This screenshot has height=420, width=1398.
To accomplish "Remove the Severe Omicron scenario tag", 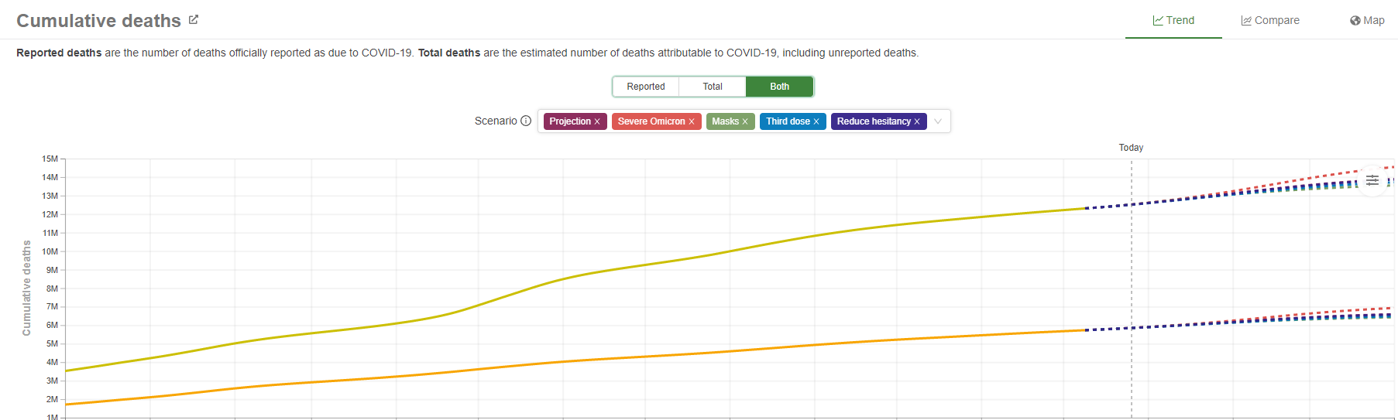I will pyautogui.click(x=692, y=121).
